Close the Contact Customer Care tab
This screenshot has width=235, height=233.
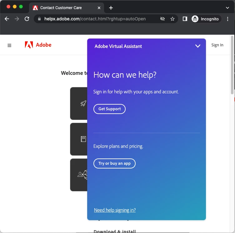point(99,8)
